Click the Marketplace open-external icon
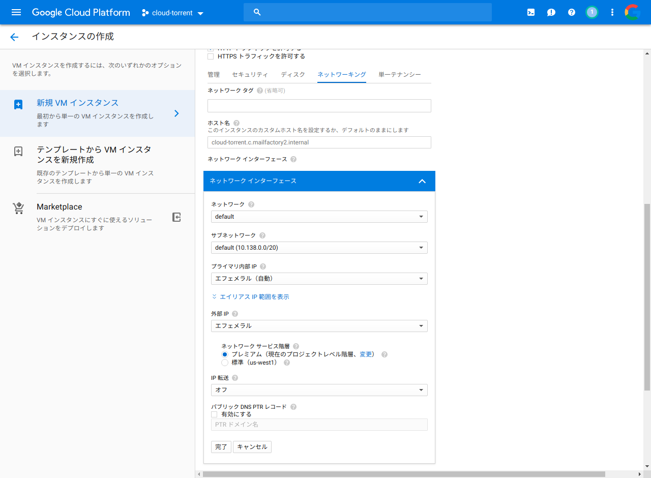651x478 pixels. tap(176, 217)
